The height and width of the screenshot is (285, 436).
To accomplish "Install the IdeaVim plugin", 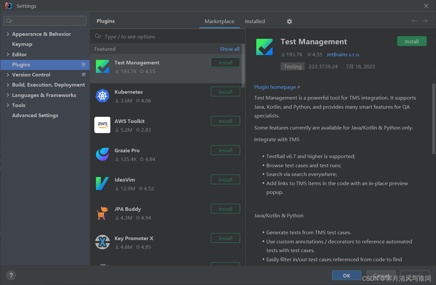I will pos(226,180).
